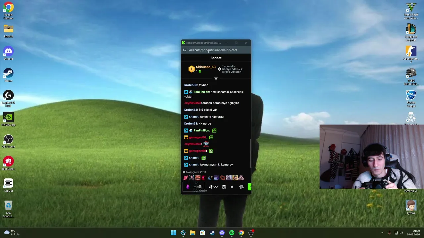Viewport: 424px width, 238px height.
Task: Click xhamit username on 'taktınmı kamerayı' message
Action: tap(194, 117)
